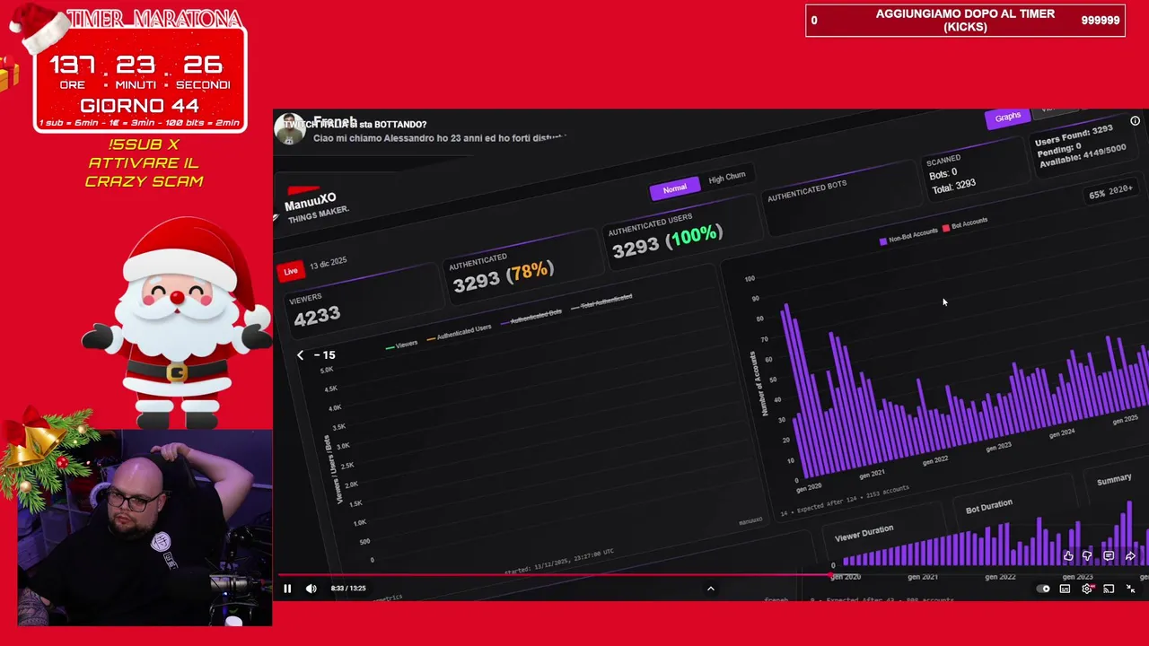
Task: Click the "!5SUB X ATTIVARE IL CRAZY SCAM" text
Action: pyautogui.click(x=144, y=162)
